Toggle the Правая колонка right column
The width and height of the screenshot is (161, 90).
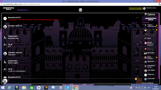136,9
